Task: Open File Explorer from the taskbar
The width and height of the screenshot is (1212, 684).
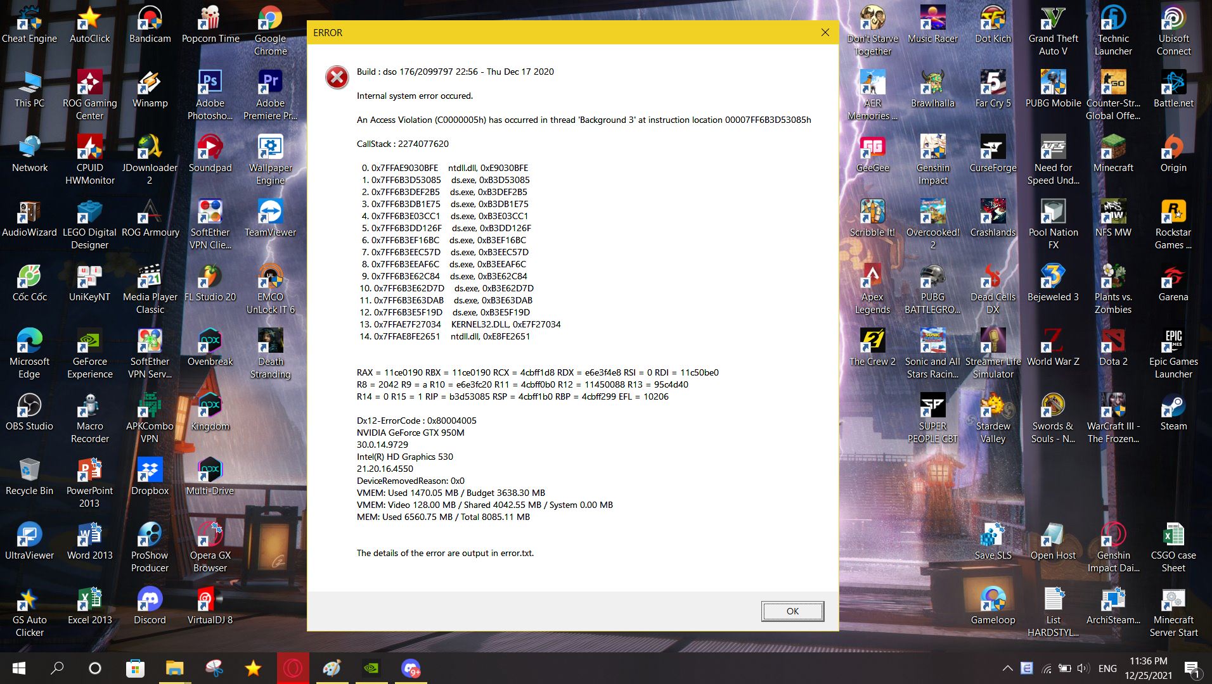Action: coord(175,668)
